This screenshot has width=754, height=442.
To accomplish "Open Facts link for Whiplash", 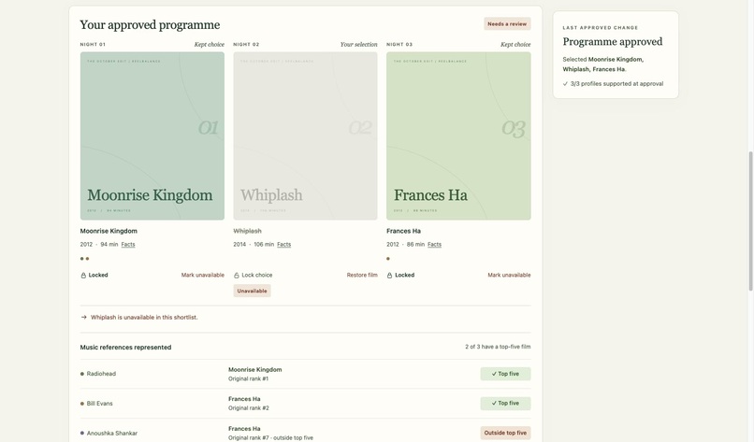I will click(283, 245).
